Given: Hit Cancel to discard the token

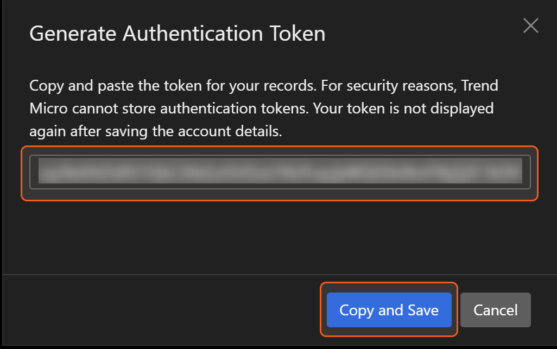Looking at the screenshot, I should pyautogui.click(x=495, y=310).
